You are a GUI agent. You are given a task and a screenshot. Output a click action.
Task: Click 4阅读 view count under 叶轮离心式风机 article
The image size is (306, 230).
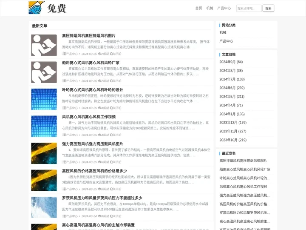(103, 108)
